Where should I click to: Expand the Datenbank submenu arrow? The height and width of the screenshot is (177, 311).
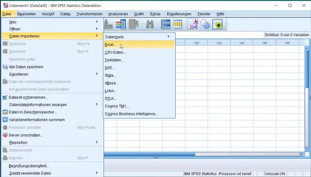point(168,37)
